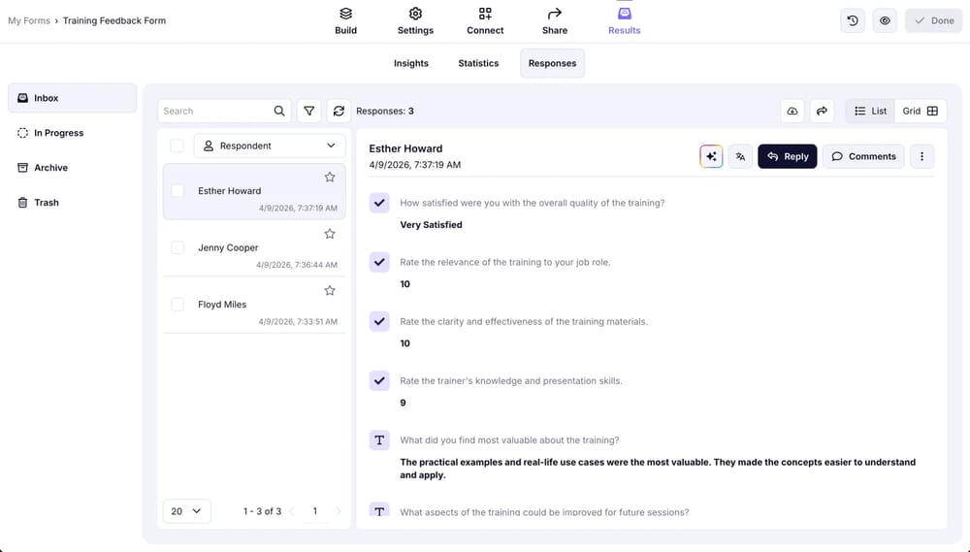Screen dimensions: 970x552
Task: Check the Esther Howard response checkbox
Action: pos(178,191)
